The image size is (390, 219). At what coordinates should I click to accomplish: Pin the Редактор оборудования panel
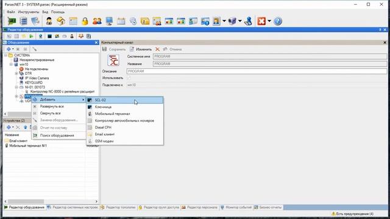380,30
